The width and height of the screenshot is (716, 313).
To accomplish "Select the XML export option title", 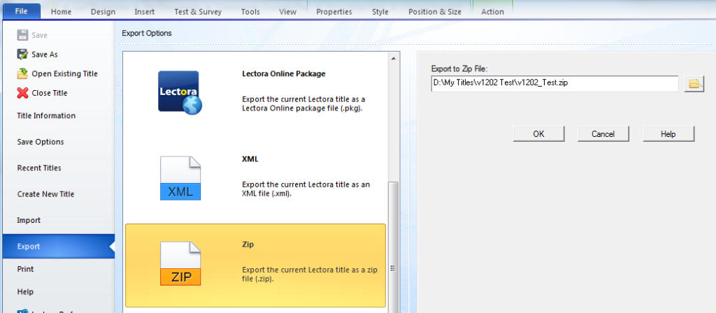I will coord(250,159).
